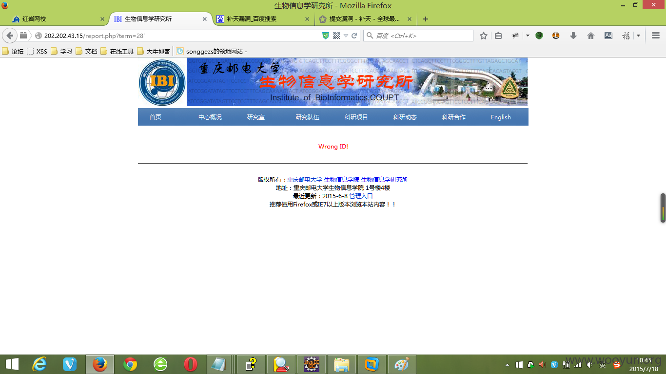Go to the home page
Viewport: 666px width, 374px height.
[591, 36]
